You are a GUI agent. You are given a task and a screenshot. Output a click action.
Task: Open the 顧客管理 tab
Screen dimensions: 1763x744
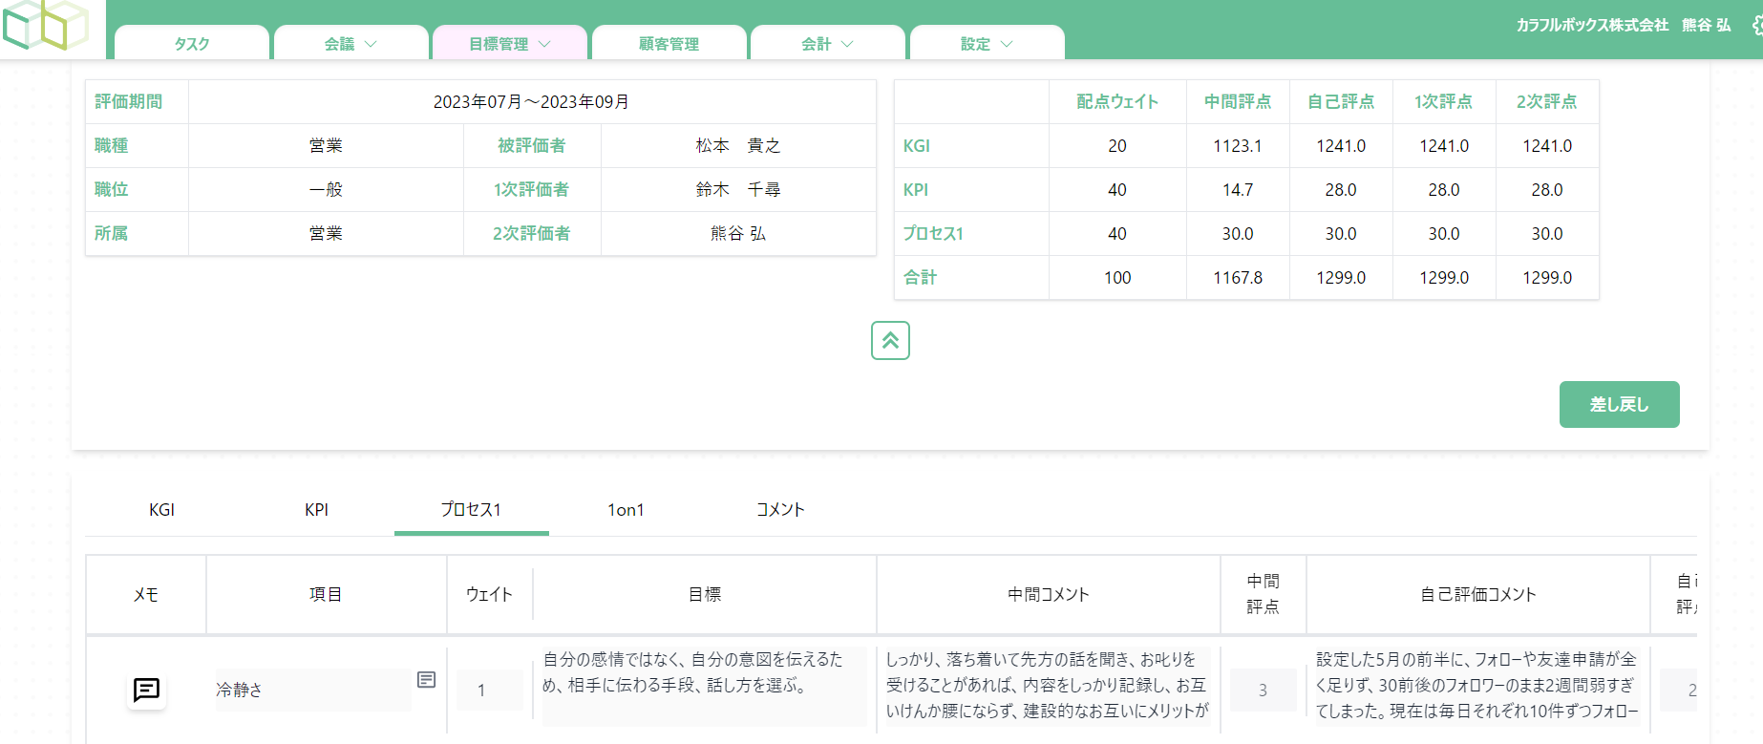669,44
